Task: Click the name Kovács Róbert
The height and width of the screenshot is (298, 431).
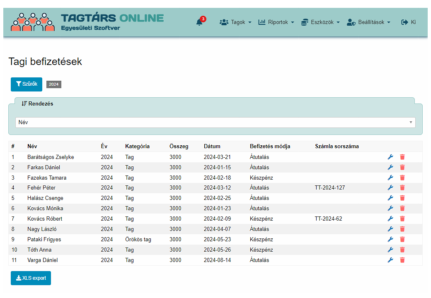Action: click(44, 219)
